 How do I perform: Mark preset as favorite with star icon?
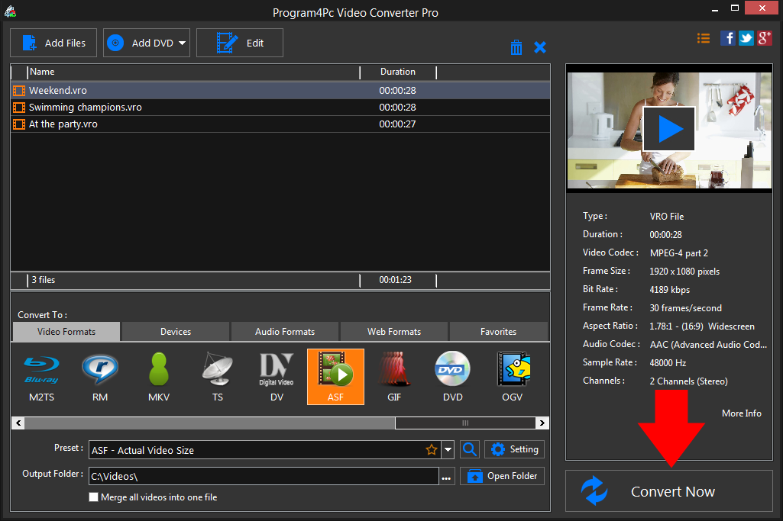click(x=432, y=450)
